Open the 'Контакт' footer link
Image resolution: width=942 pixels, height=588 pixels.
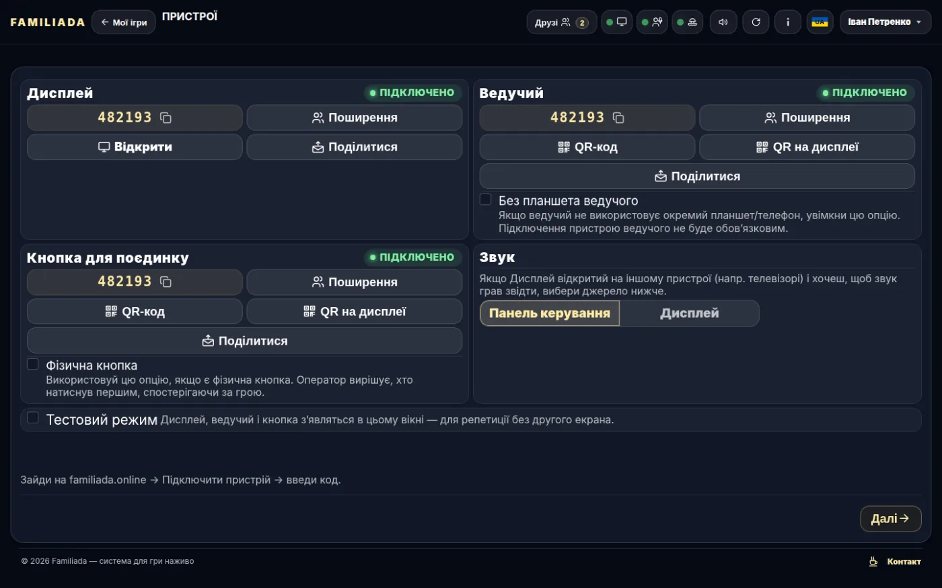tap(895, 562)
